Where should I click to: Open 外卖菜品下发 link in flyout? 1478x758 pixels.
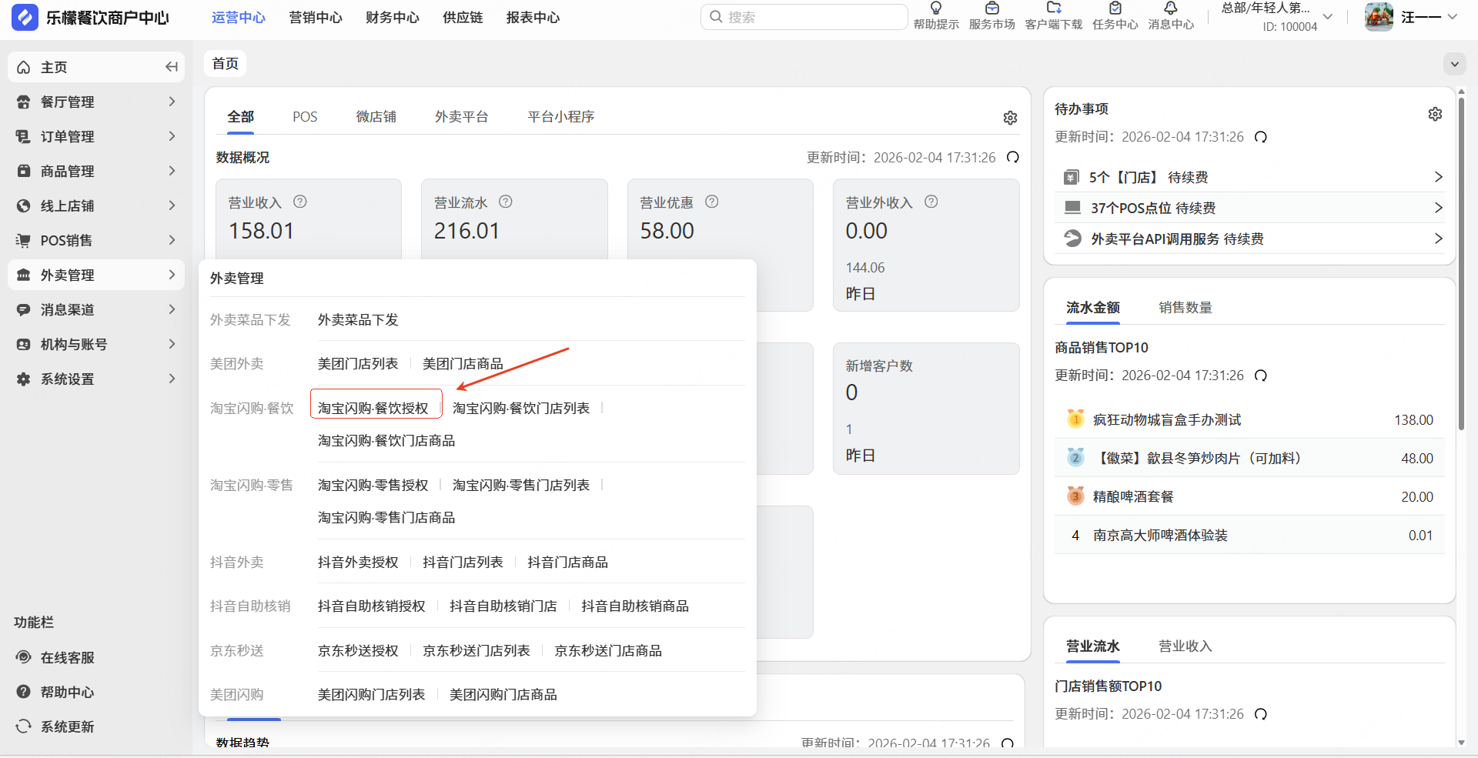coord(358,320)
